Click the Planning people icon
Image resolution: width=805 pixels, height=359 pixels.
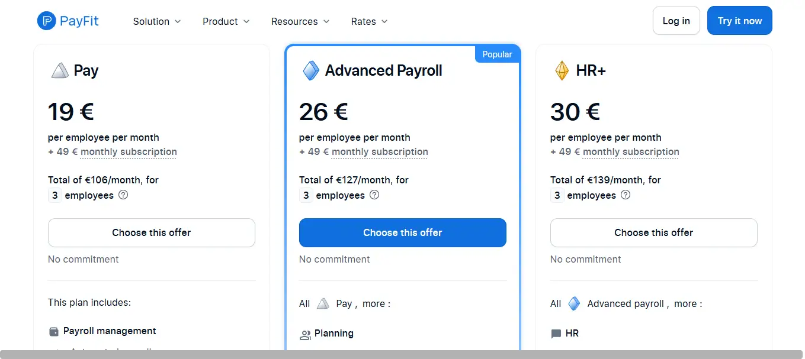[x=305, y=335]
